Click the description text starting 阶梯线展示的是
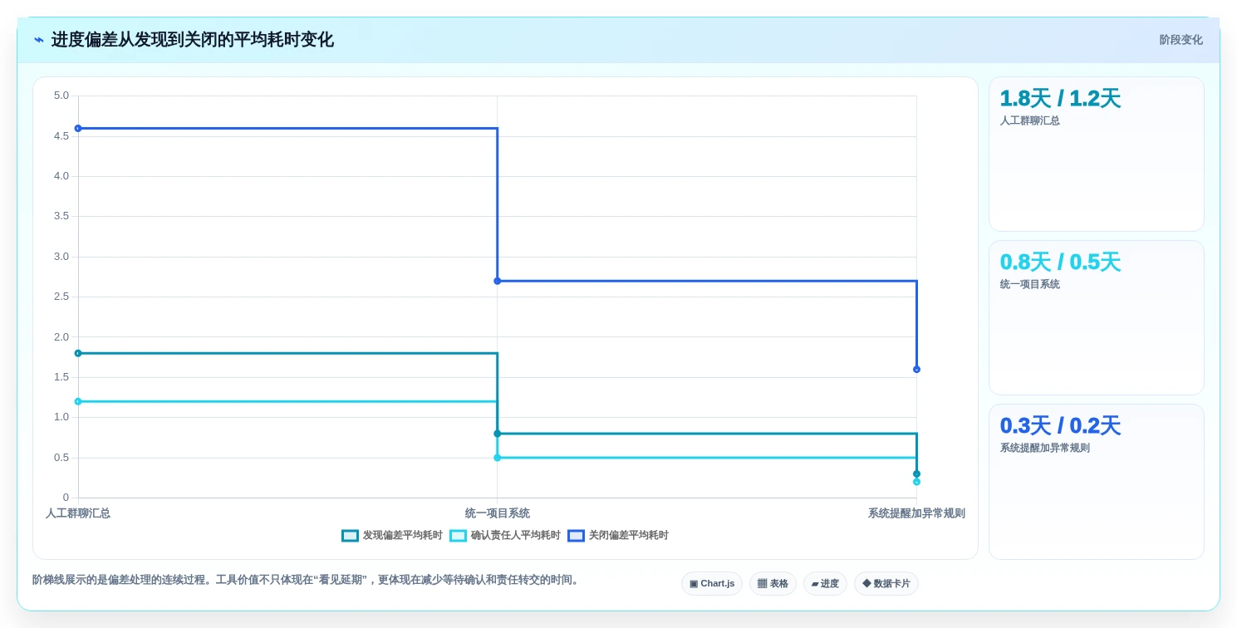 click(307, 580)
